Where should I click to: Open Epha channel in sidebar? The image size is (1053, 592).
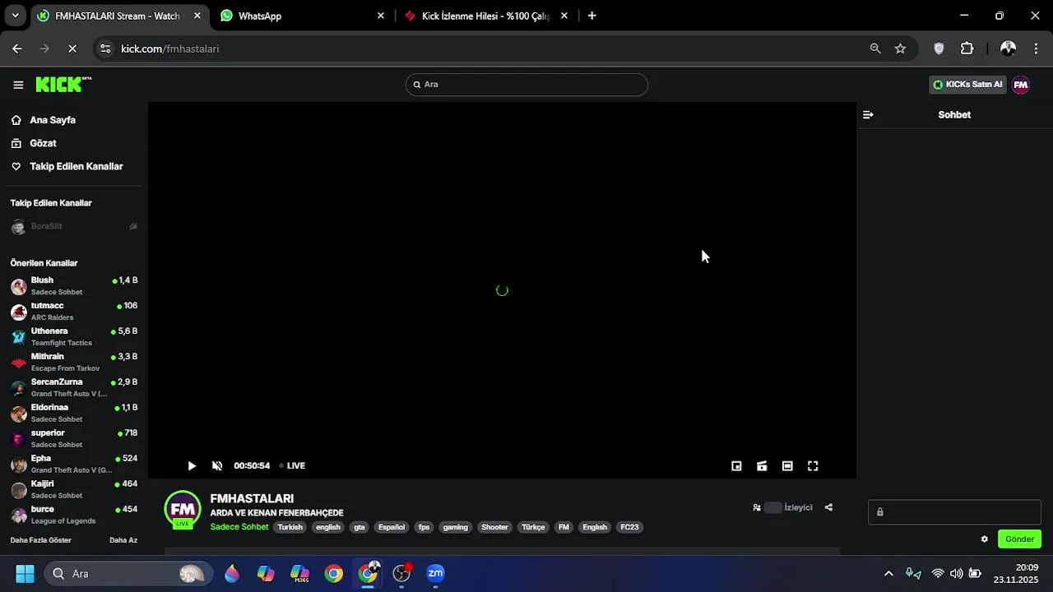pos(74,465)
